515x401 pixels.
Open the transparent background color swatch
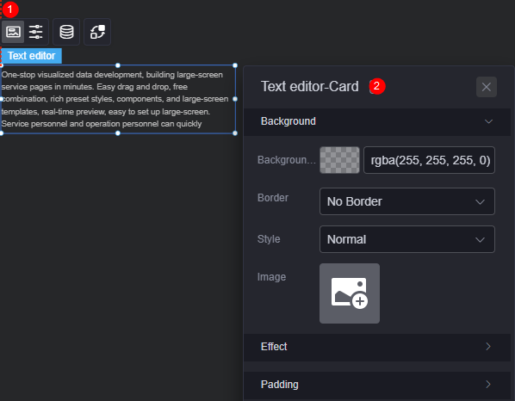click(339, 160)
